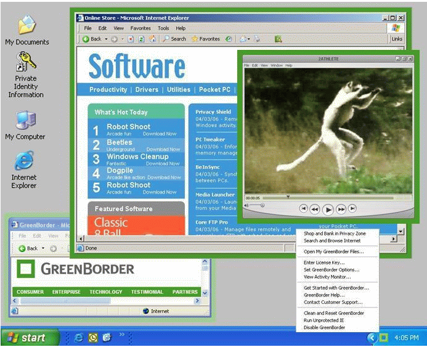Image resolution: width=427 pixels, height=347 pixels.
Task: Click Rewind in 2ATHLETE player
Action: tap(315, 209)
